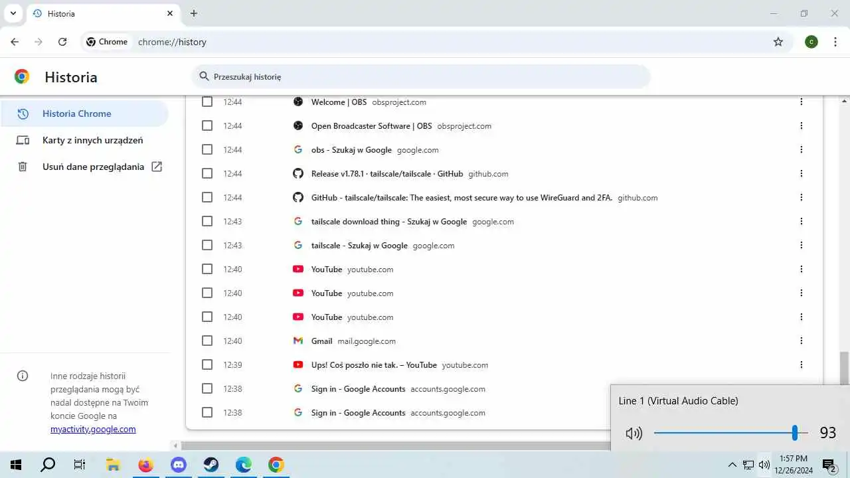
Task: Open the tab search dropdown arrow
Action: [x=13, y=13]
